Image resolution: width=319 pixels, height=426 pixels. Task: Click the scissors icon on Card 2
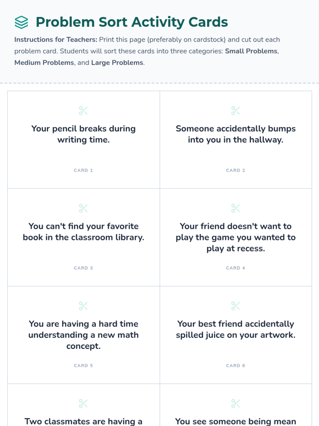pyautogui.click(x=236, y=110)
